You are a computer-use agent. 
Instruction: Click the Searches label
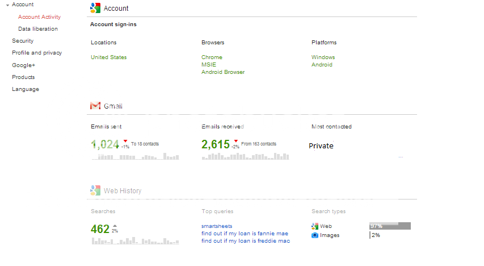pyautogui.click(x=103, y=211)
